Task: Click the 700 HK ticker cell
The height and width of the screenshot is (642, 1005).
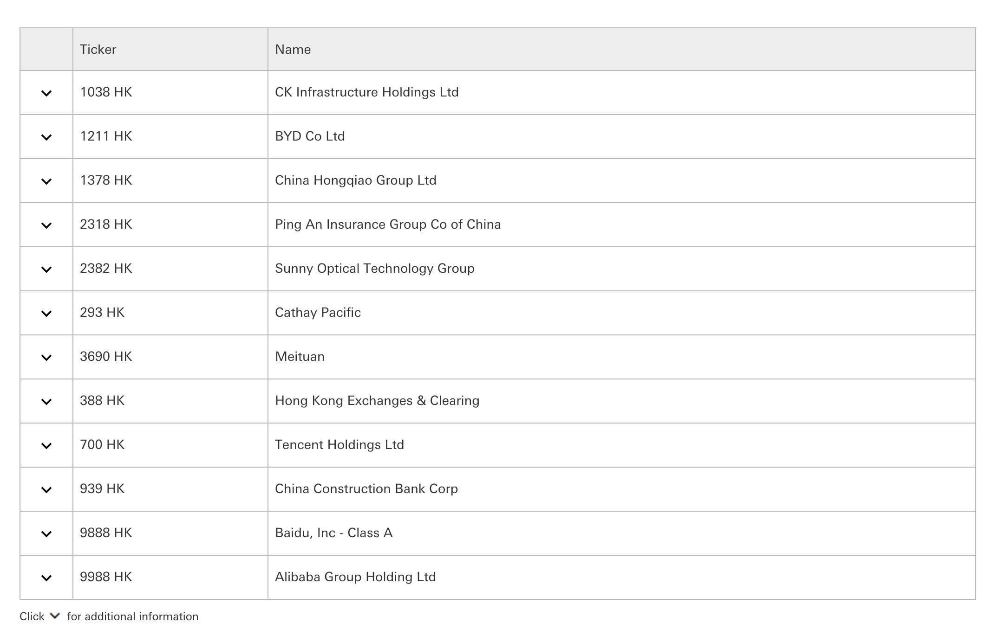Action: tap(102, 445)
